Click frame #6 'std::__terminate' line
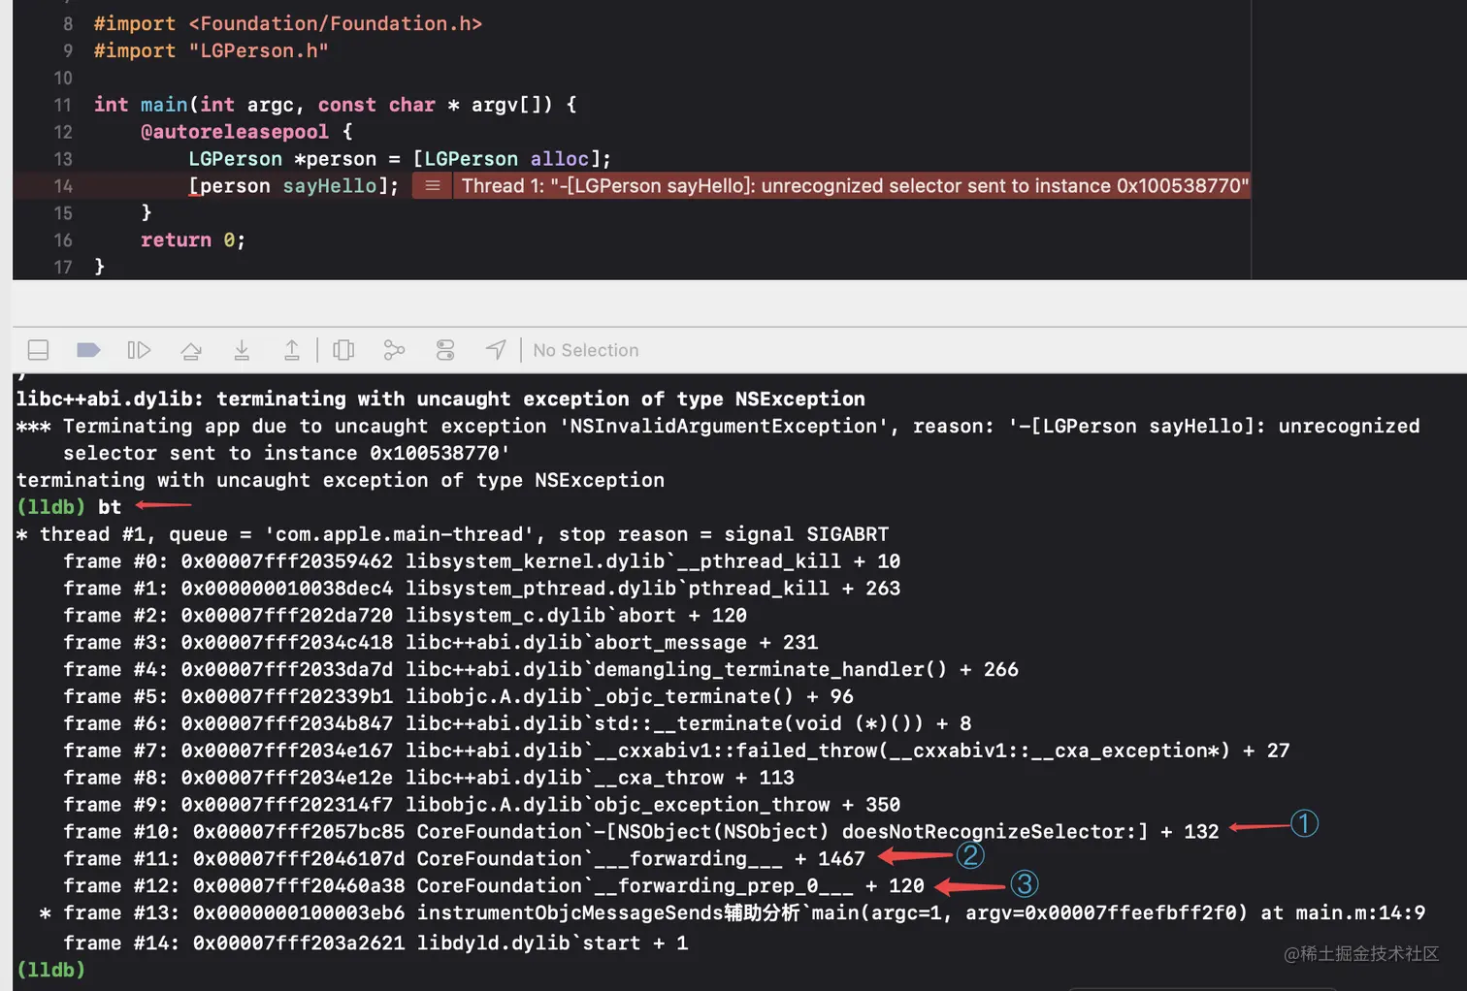 tap(517, 724)
